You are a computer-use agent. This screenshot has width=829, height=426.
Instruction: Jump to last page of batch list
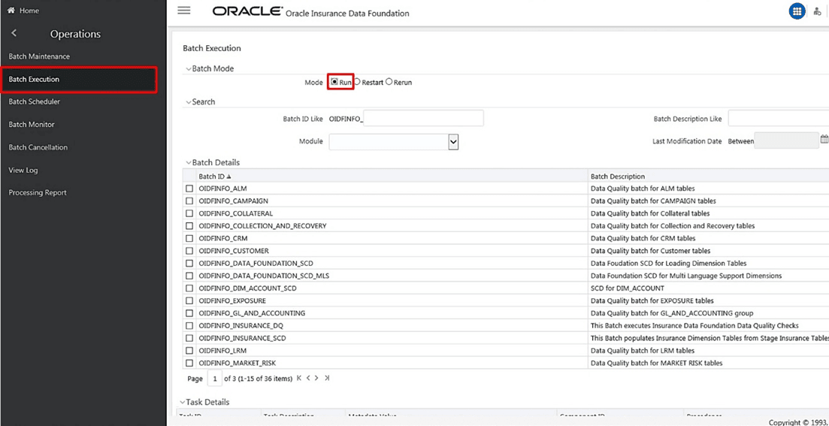(x=327, y=379)
